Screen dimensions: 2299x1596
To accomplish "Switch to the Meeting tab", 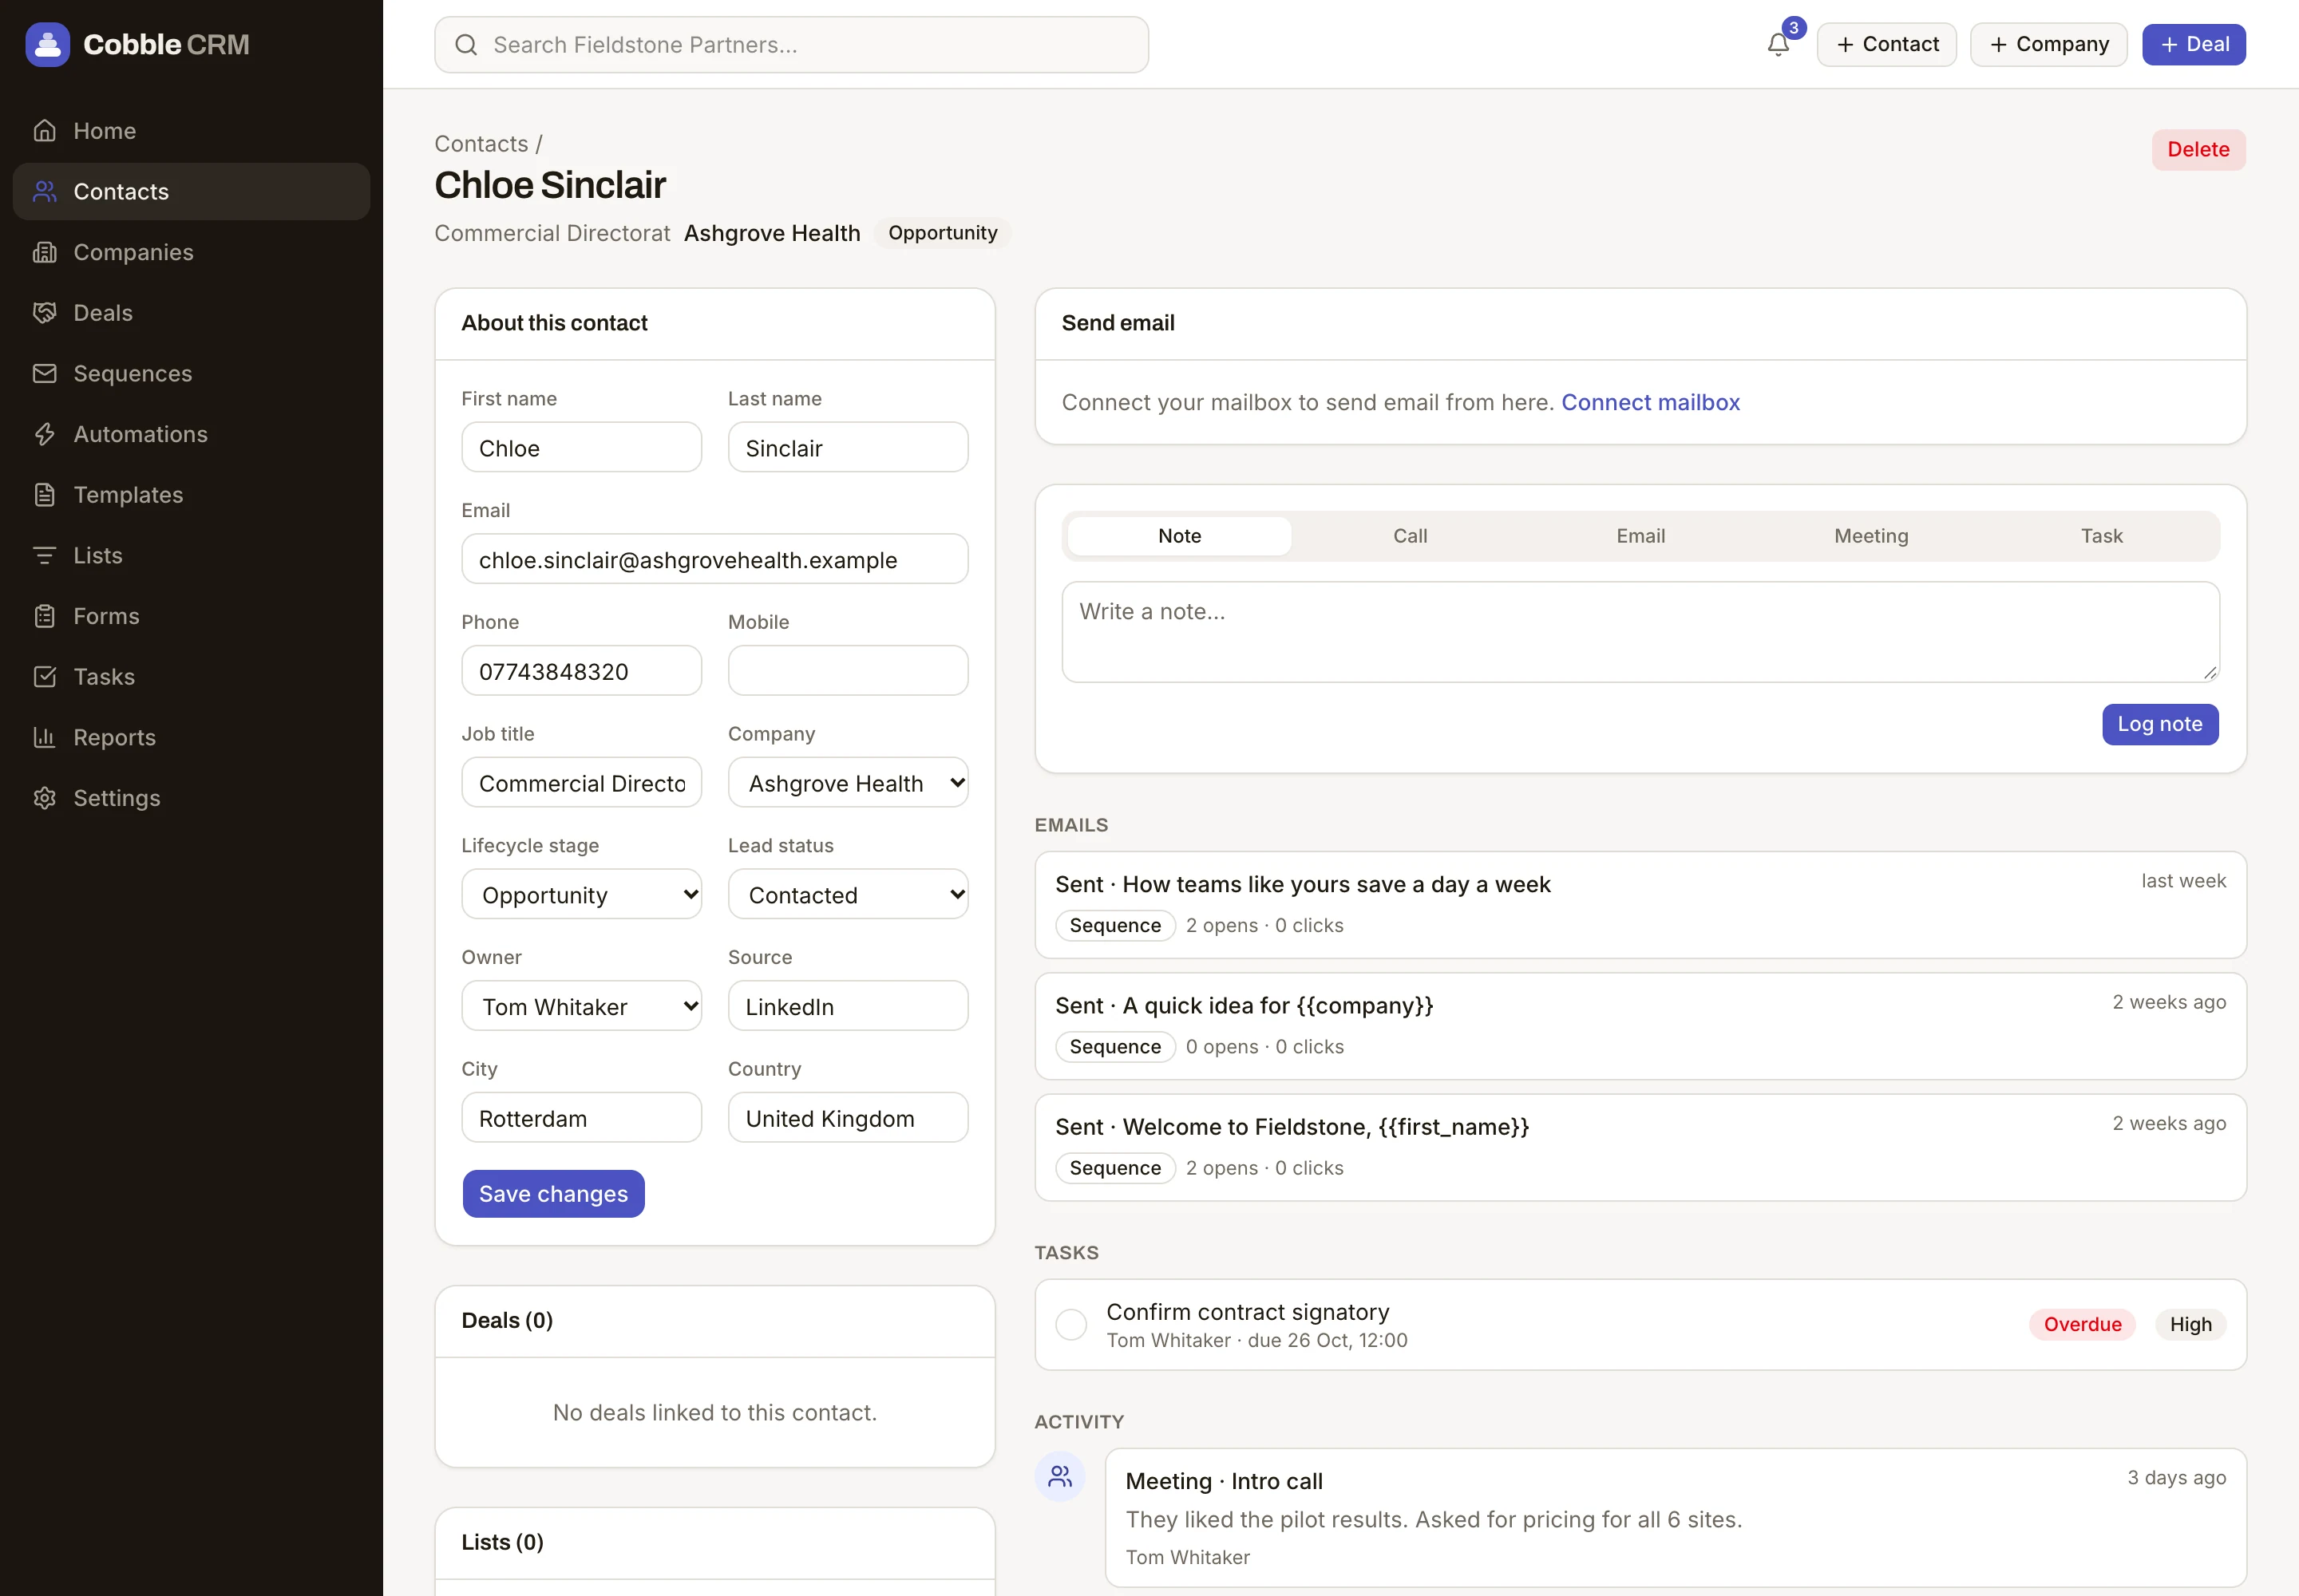I will coord(1871,536).
